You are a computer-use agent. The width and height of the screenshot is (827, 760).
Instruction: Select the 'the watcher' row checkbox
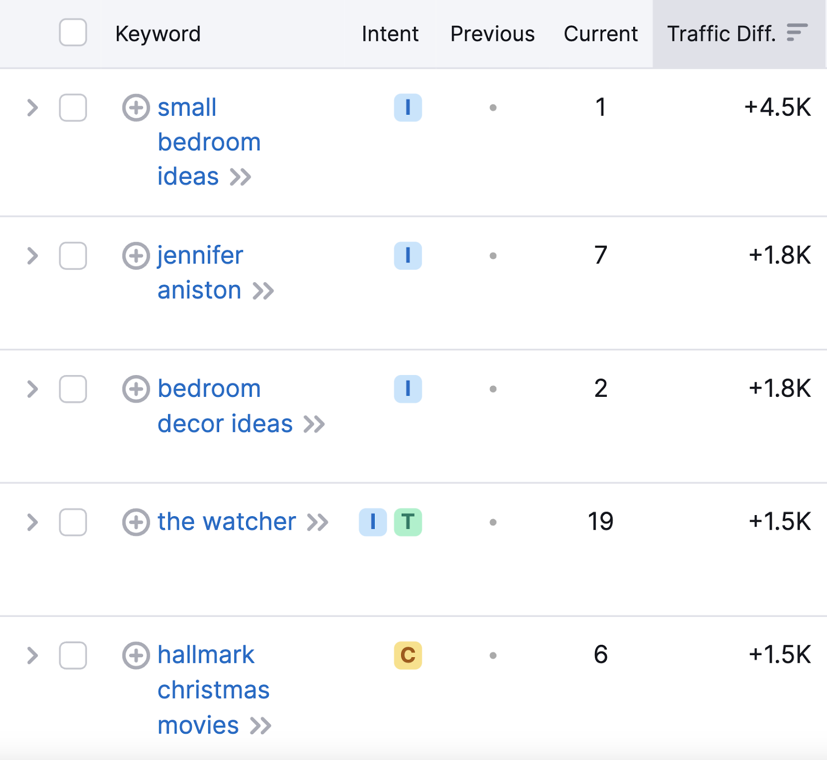point(73,522)
